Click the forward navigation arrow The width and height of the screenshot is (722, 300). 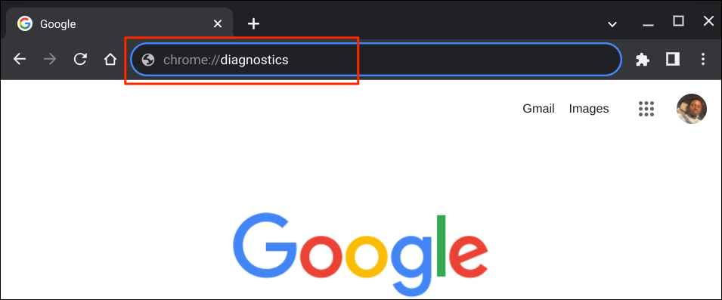pos(50,59)
